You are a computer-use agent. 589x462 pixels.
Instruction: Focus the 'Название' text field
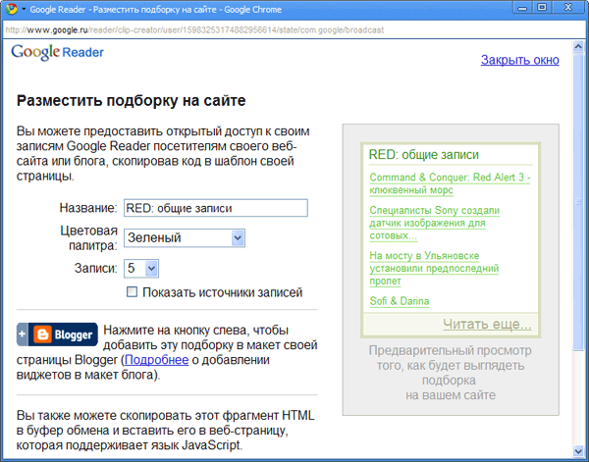pyautogui.click(x=216, y=208)
